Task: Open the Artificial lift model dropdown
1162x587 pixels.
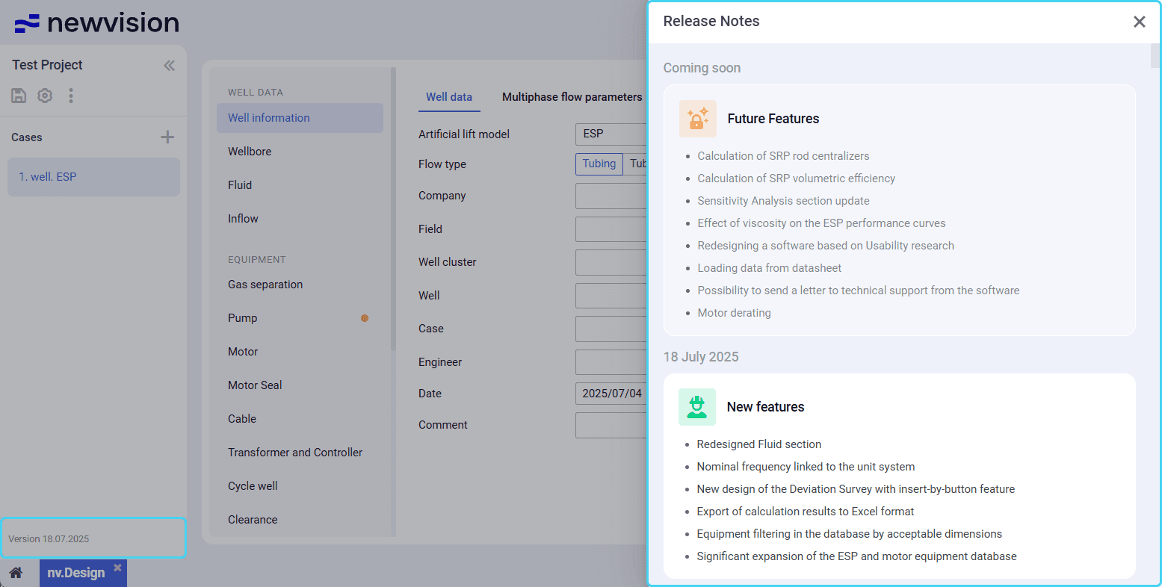Action: (x=611, y=134)
